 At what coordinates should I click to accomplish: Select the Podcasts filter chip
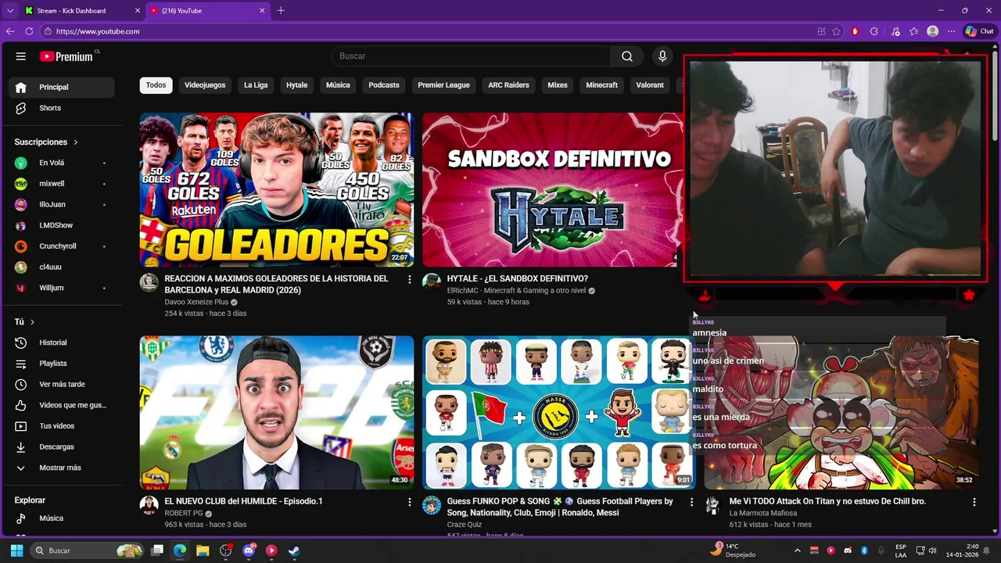384,85
